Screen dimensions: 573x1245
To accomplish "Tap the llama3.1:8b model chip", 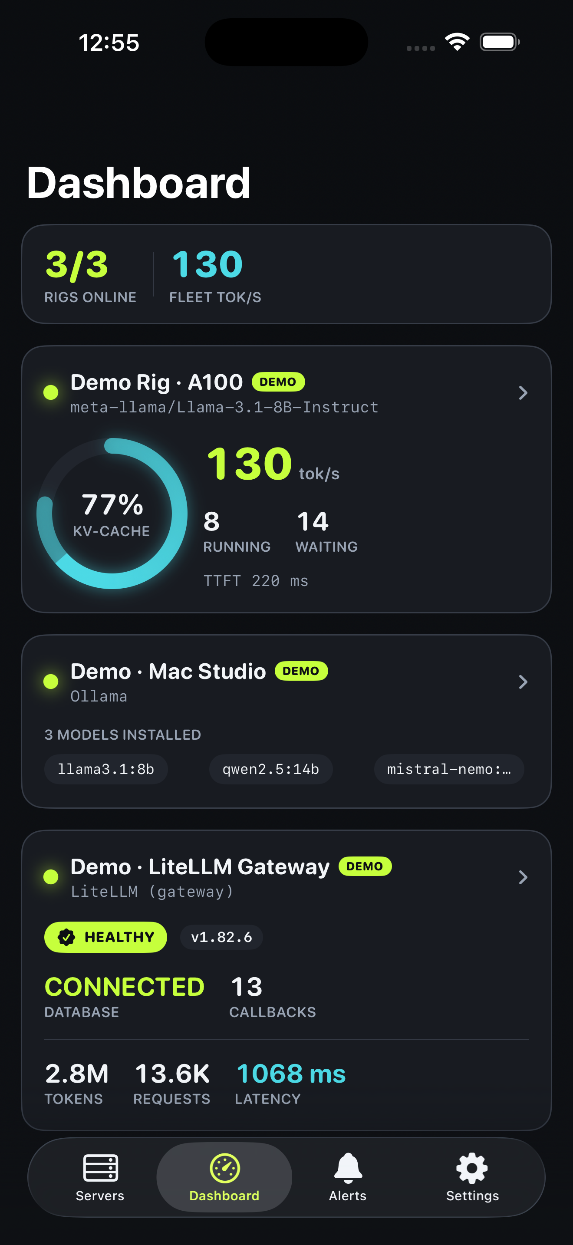I will [x=106, y=769].
